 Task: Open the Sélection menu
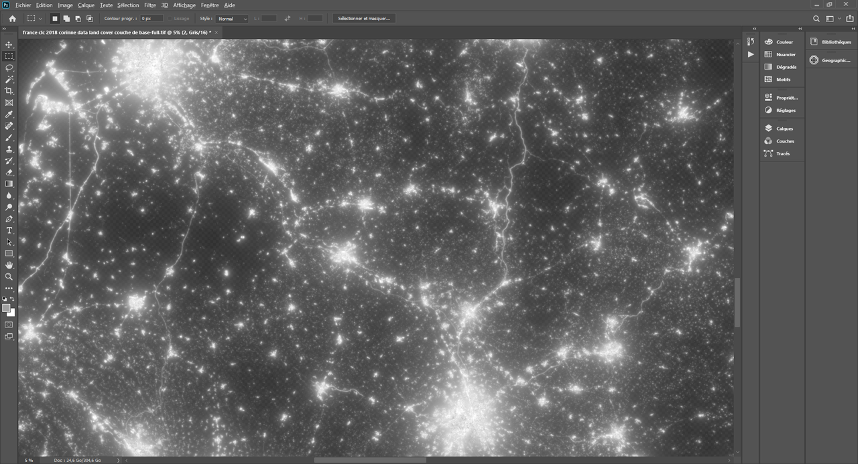[x=128, y=5]
